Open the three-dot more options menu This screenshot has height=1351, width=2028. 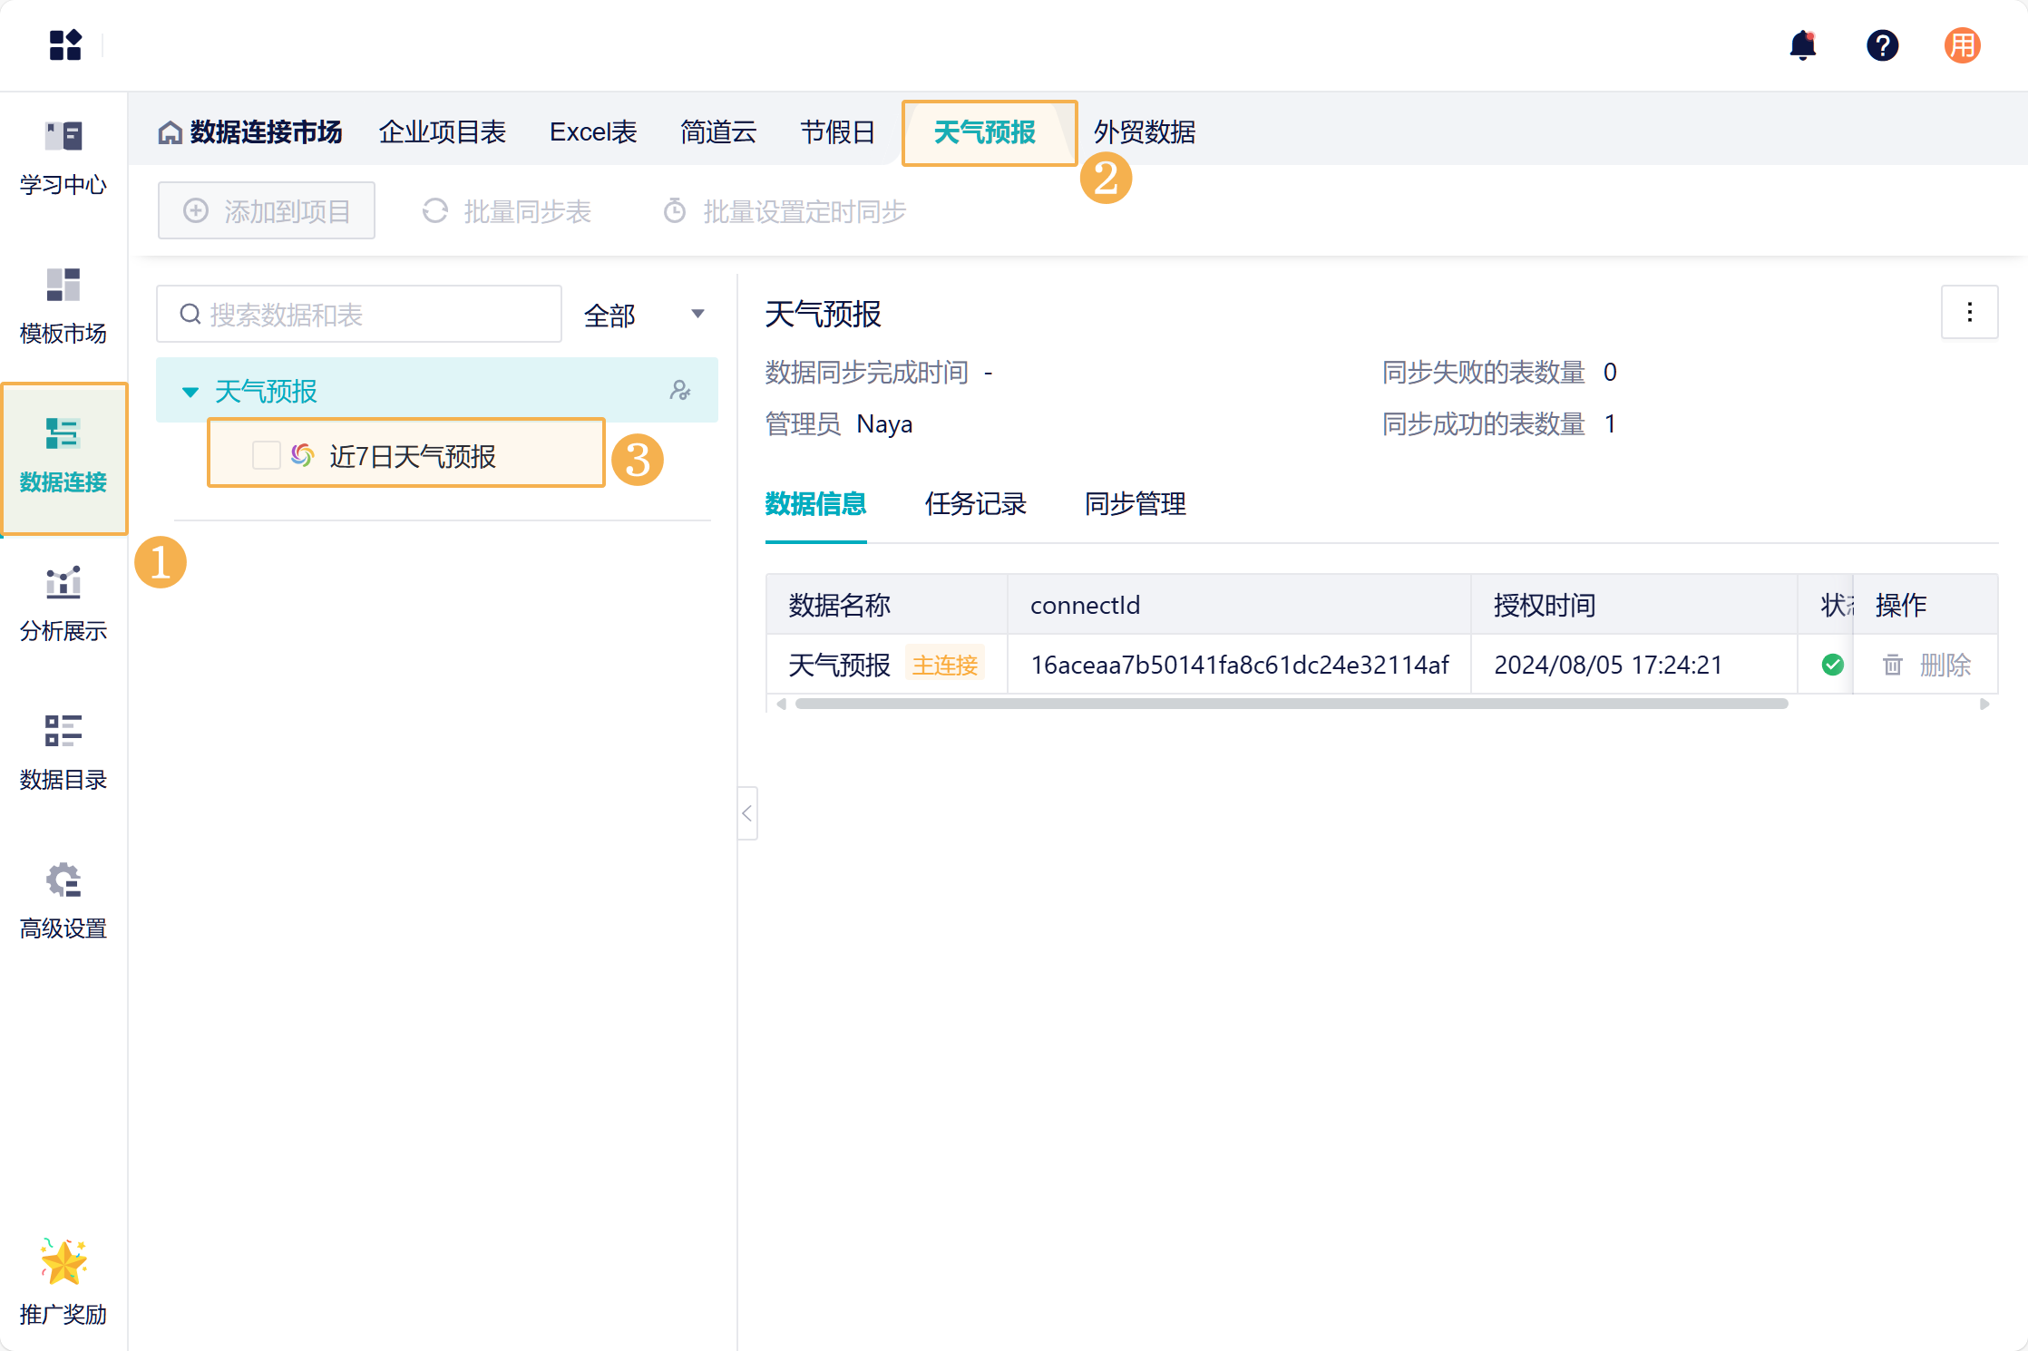pyautogui.click(x=1969, y=313)
